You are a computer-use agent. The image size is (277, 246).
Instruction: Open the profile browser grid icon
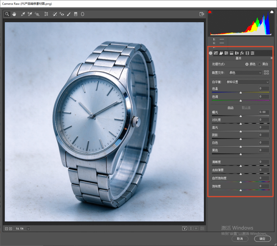pyautogui.click(x=266, y=73)
